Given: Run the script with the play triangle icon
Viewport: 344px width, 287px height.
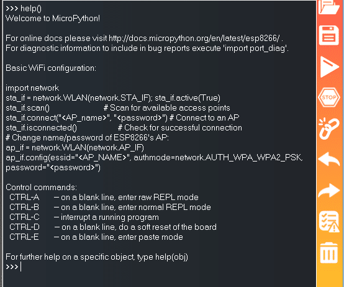Looking at the screenshot, I should pos(329,66).
